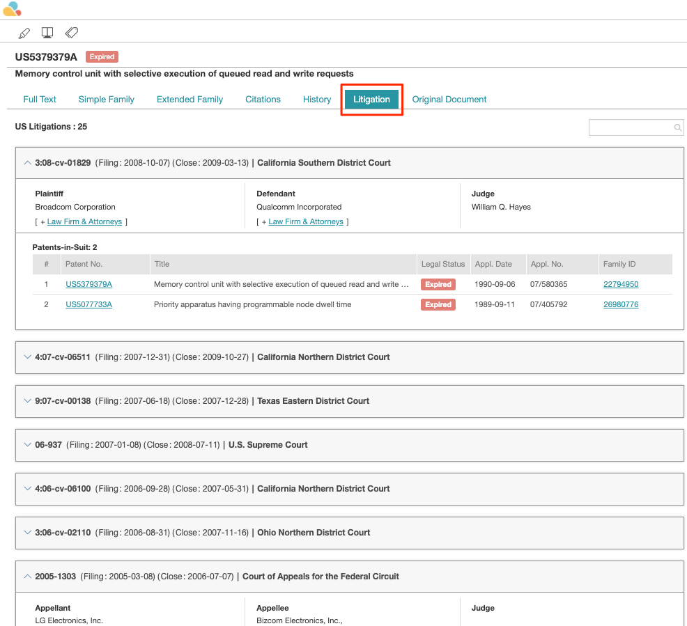Open the Full Text tab
The width and height of the screenshot is (687, 626).
coord(40,100)
